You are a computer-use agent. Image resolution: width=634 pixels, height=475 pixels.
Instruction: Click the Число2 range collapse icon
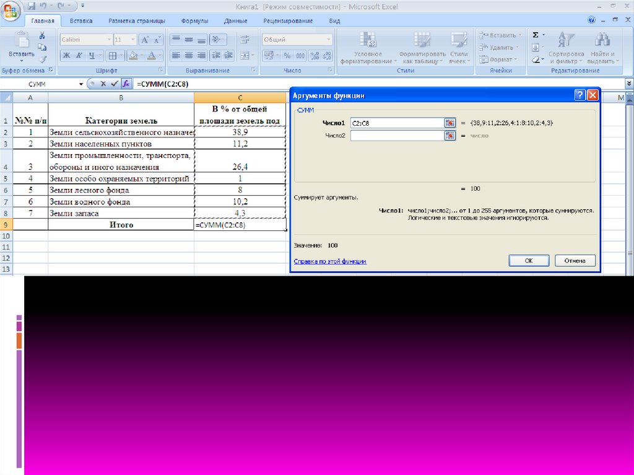tap(449, 136)
